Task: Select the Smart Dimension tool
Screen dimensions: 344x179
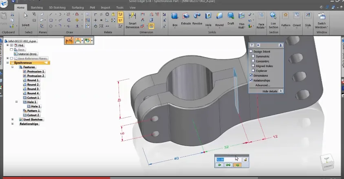Action: point(132,21)
